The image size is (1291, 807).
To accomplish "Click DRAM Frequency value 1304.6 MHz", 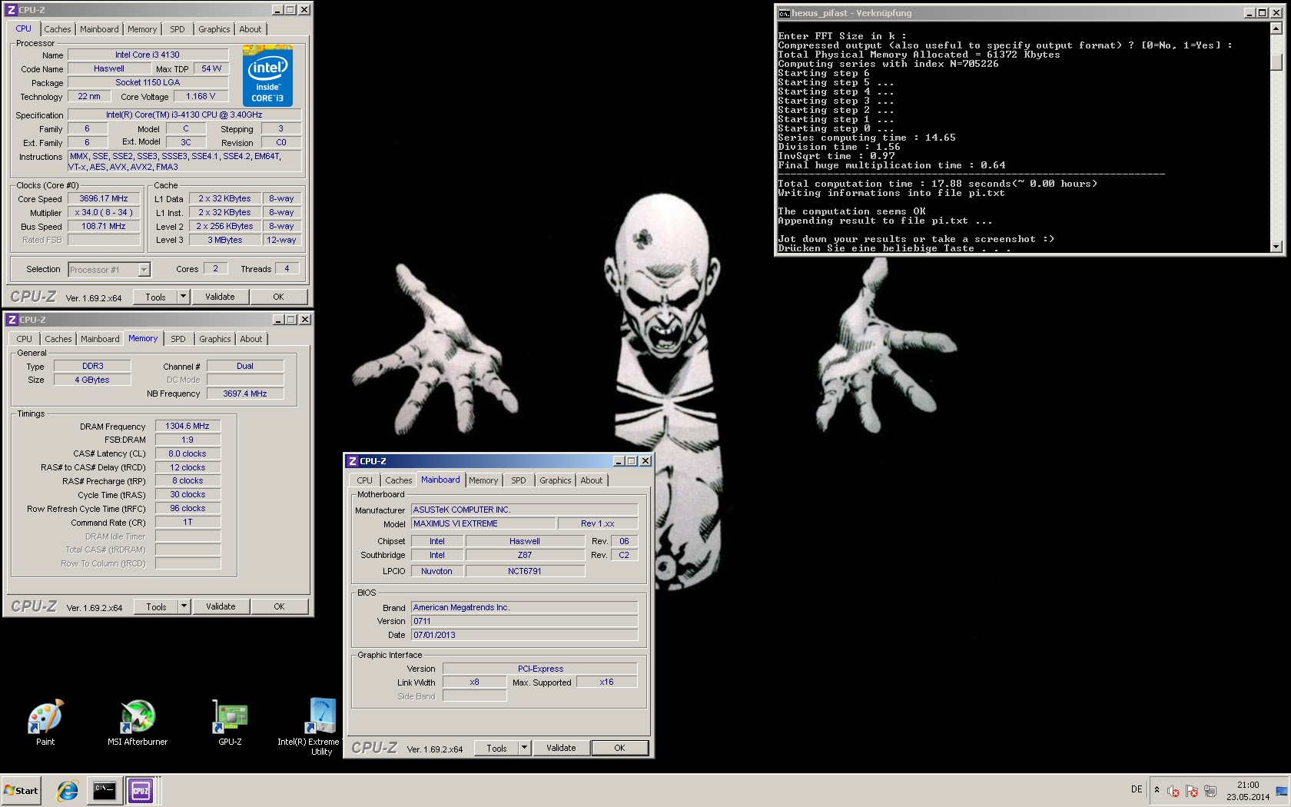I will (188, 426).
